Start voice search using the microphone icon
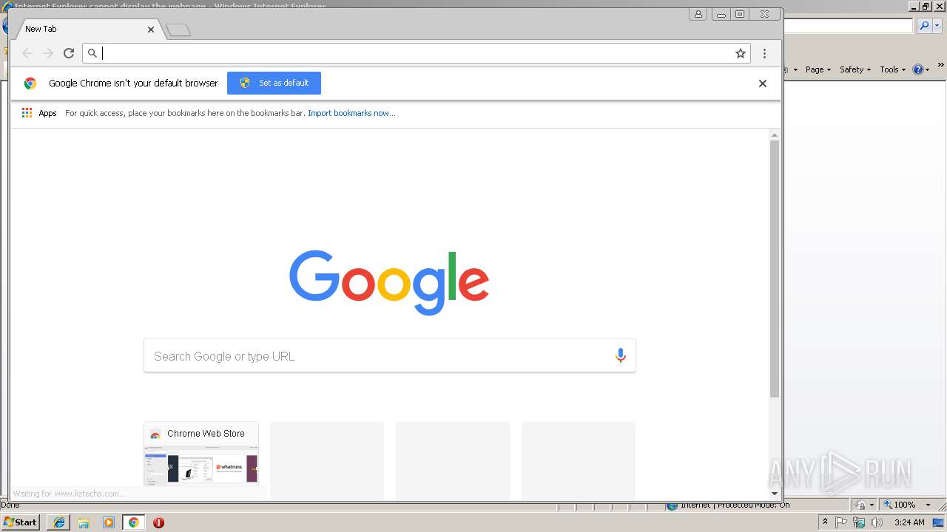The height and width of the screenshot is (532, 947). pyautogui.click(x=621, y=356)
